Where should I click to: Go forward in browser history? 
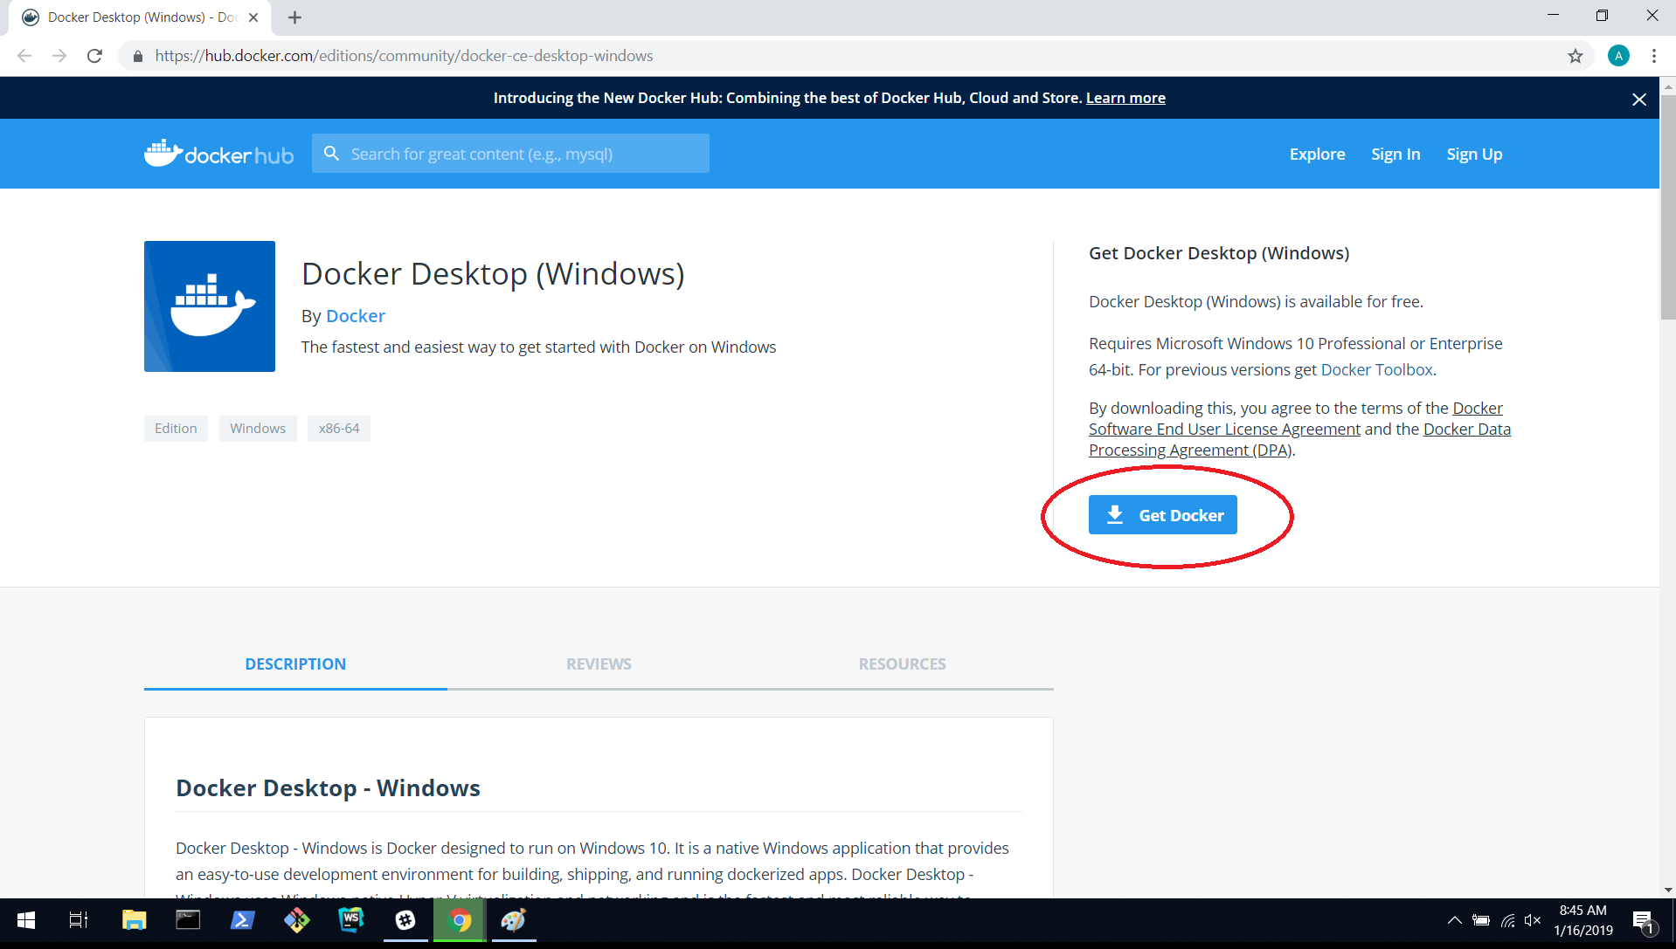pos(59,56)
